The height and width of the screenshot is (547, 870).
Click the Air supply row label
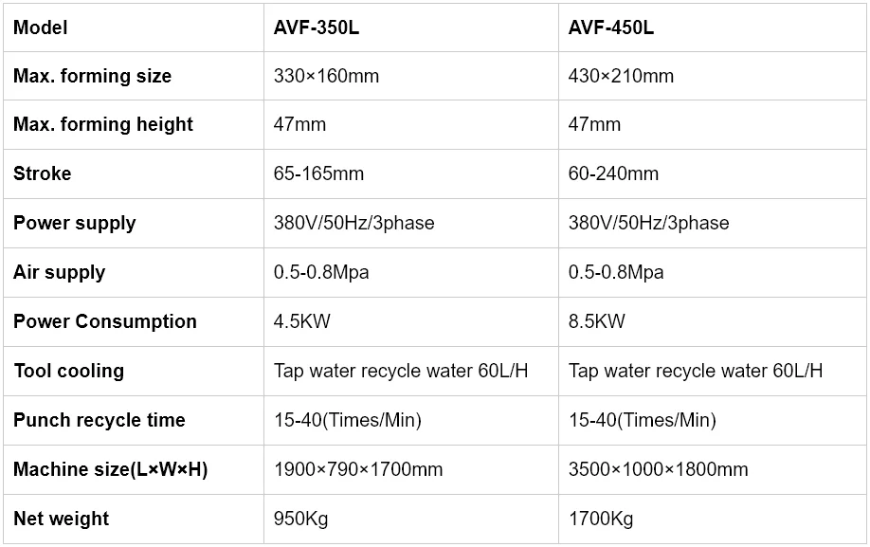[x=60, y=272]
